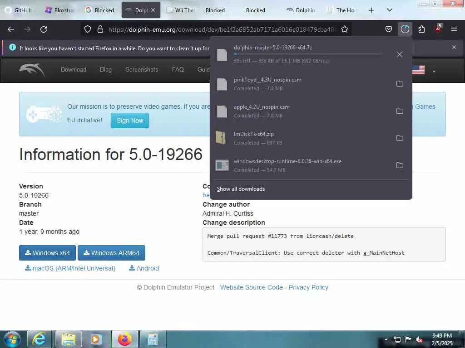Show ImDiskTk-x64.zip in folder
This screenshot has width=465, height=348.
click(x=400, y=138)
